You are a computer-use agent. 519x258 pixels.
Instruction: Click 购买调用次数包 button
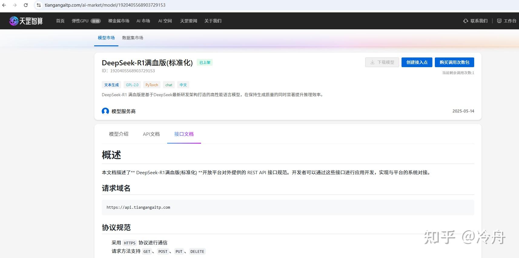pos(455,62)
